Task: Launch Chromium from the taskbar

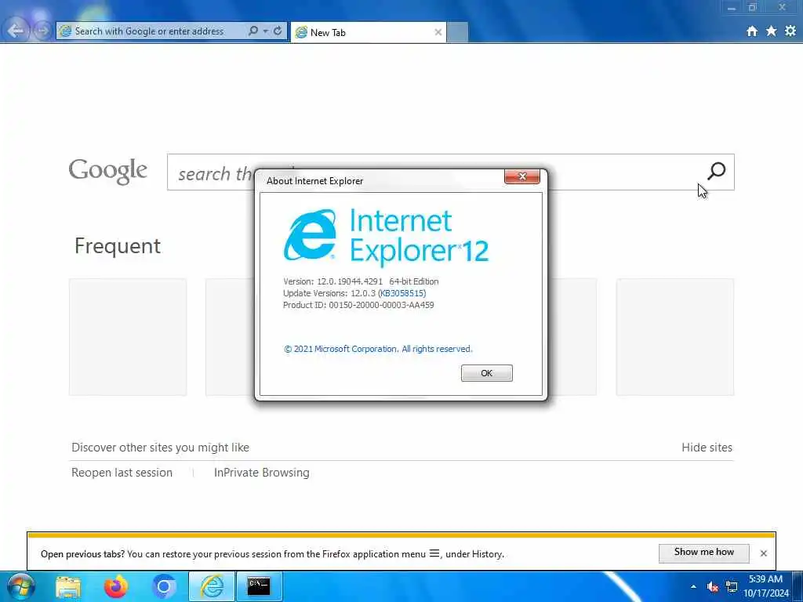Action: (x=164, y=586)
